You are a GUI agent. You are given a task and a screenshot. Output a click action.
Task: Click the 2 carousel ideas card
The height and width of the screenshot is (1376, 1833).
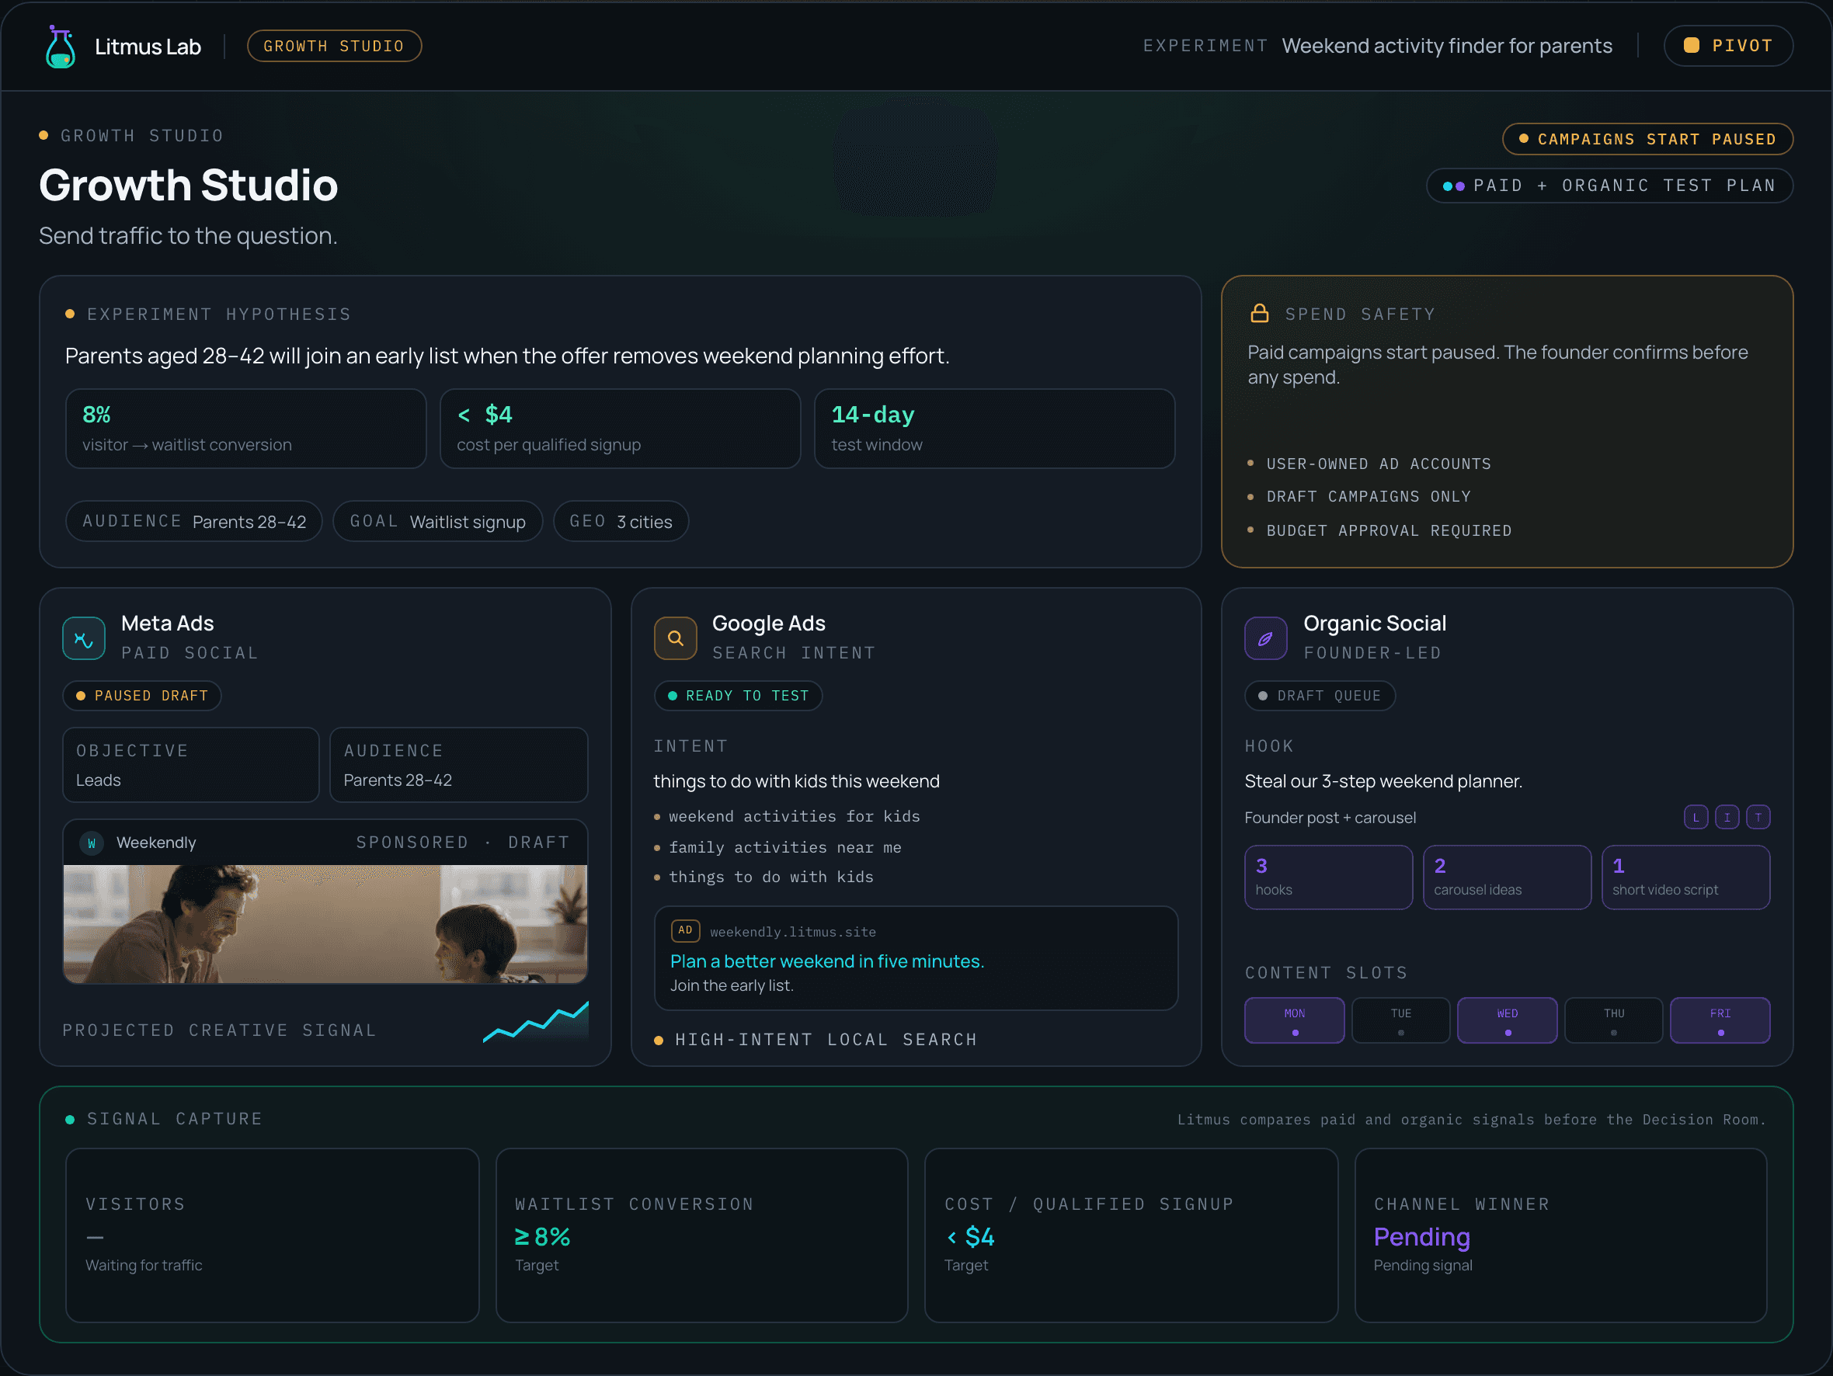click(x=1508, y=877)
